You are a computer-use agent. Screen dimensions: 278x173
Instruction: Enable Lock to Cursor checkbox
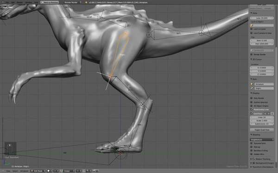pyautogui.click(x=252, y=29)
